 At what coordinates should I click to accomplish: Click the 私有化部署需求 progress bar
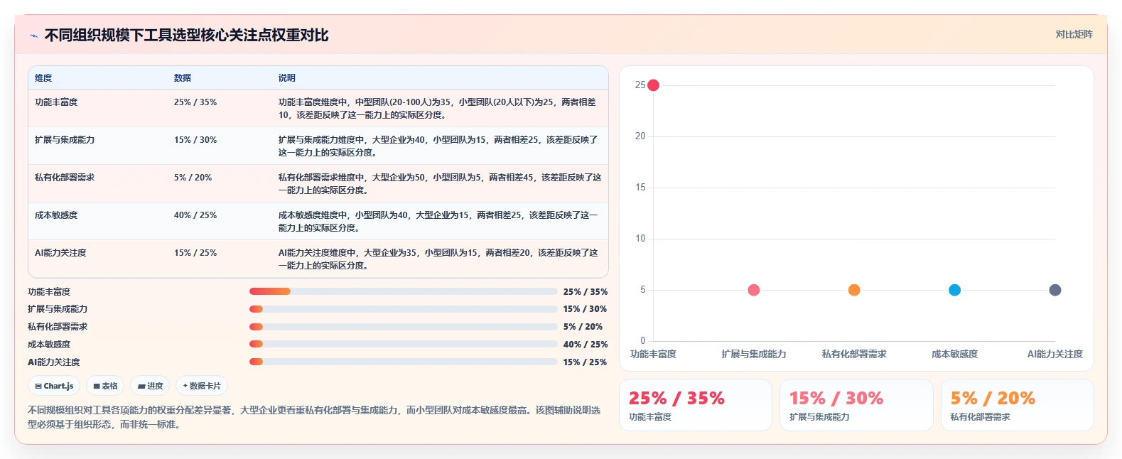[x=403, y=327]
